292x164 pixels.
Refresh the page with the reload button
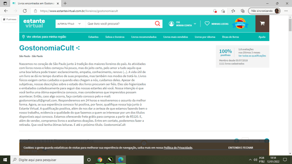pos(25,11)
